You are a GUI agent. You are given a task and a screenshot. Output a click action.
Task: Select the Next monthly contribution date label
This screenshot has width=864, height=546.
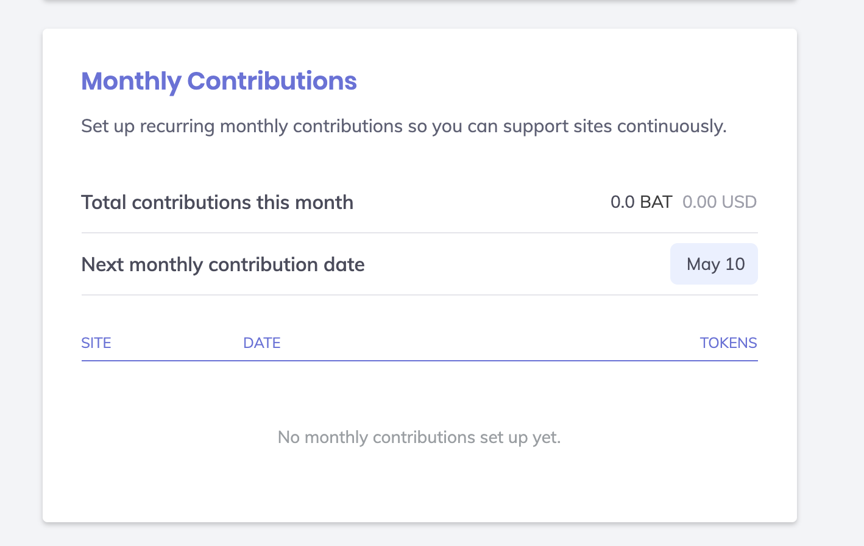222,264
